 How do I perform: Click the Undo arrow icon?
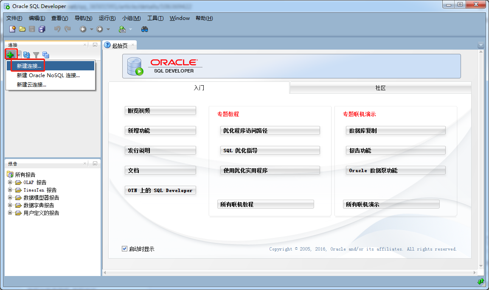(x=57, y=29)
